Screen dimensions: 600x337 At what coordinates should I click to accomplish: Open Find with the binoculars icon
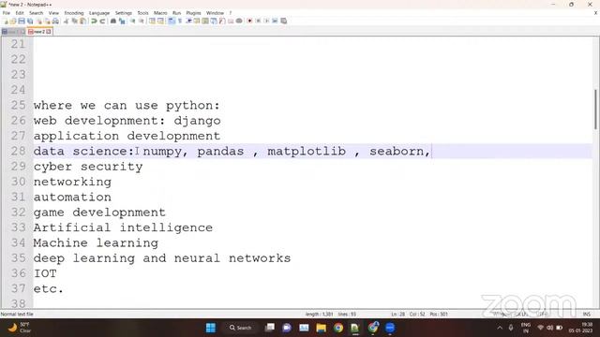(113, 21)
